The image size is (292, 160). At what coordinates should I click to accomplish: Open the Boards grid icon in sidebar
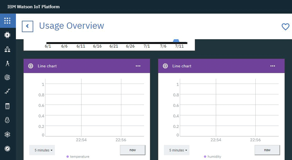click(8, 21)
